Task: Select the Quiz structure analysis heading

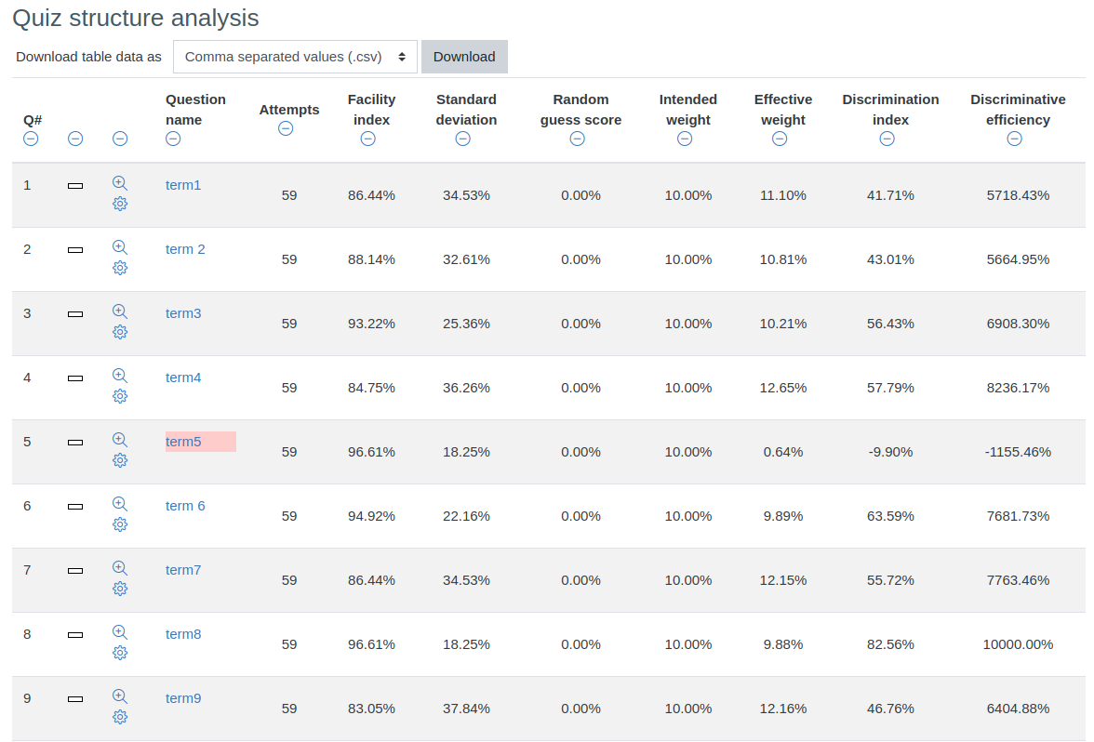Action: (136, 18)
